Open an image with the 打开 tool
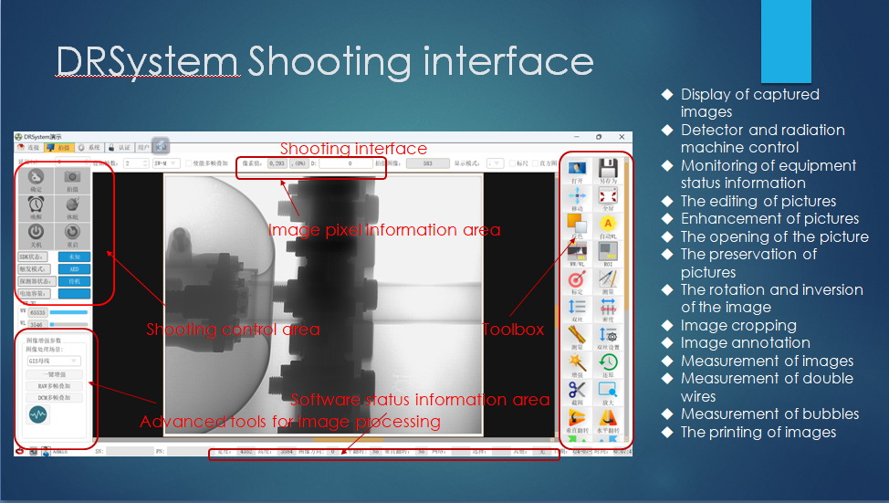Screen dimensions: 889x503 coord(577,172)
